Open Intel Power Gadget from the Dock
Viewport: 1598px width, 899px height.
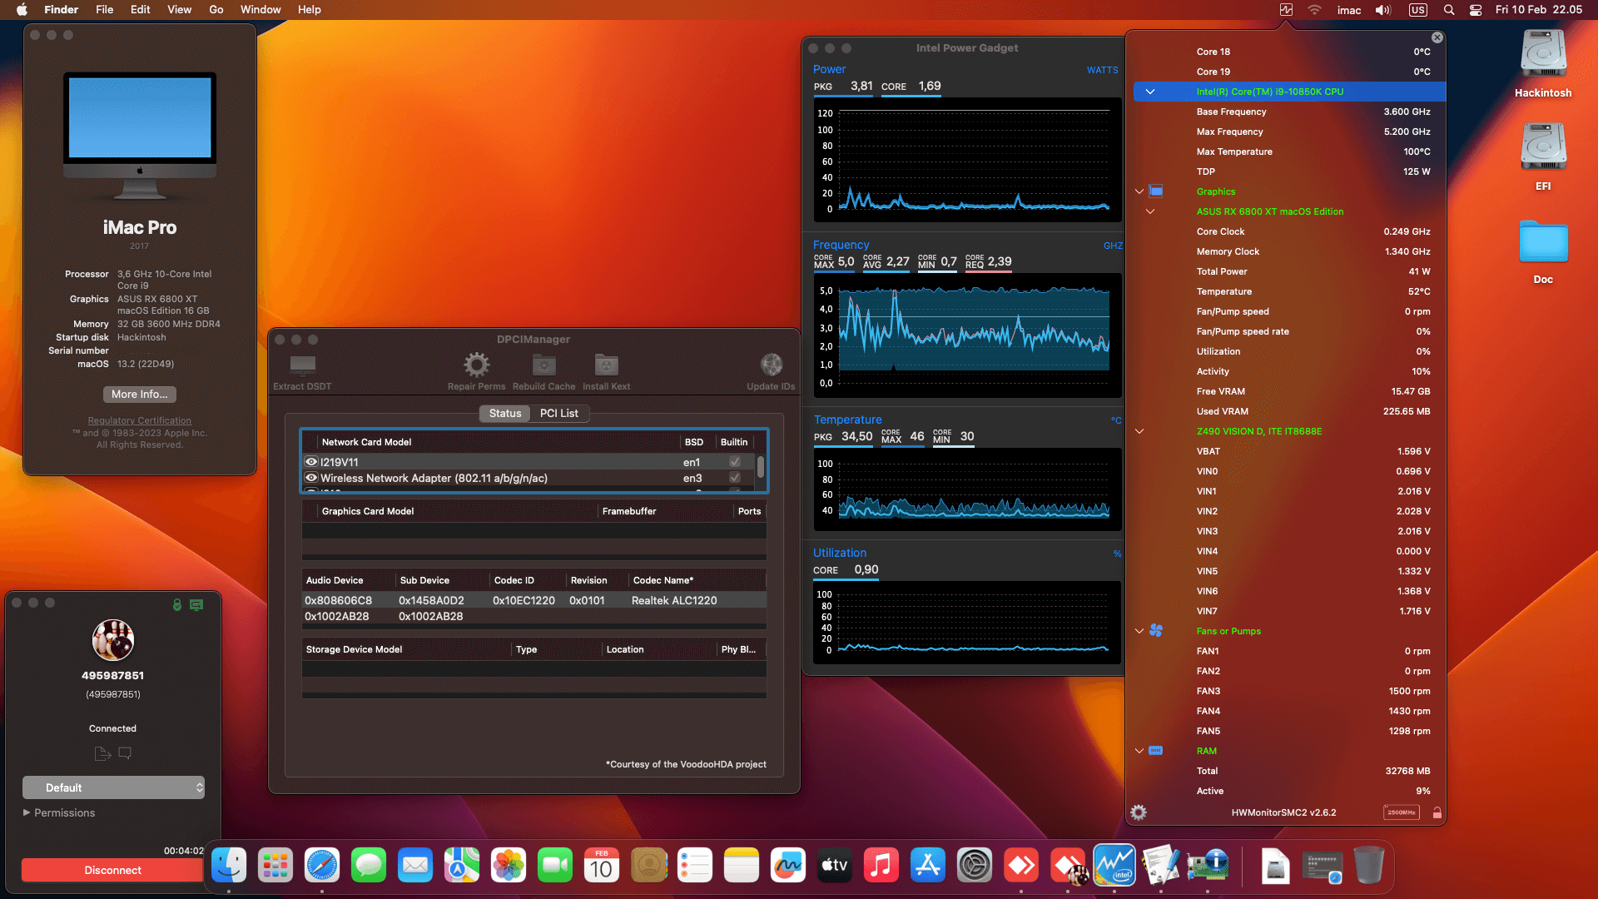coord(1114,866)
